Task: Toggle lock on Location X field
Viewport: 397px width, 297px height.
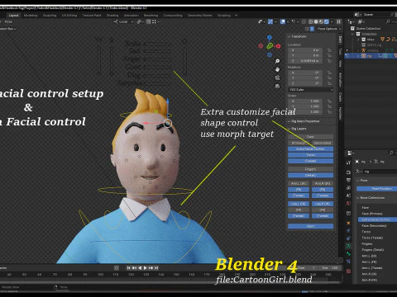Action: click(x=329, y=50)
